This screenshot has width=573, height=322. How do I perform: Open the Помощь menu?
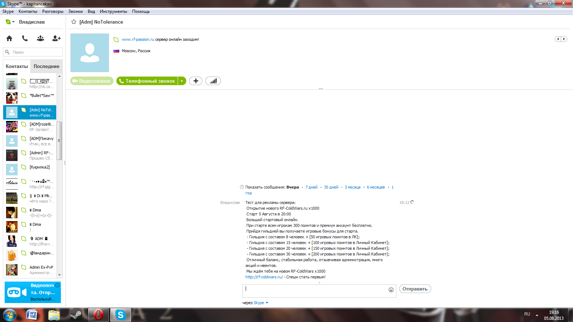click(141, 11)
